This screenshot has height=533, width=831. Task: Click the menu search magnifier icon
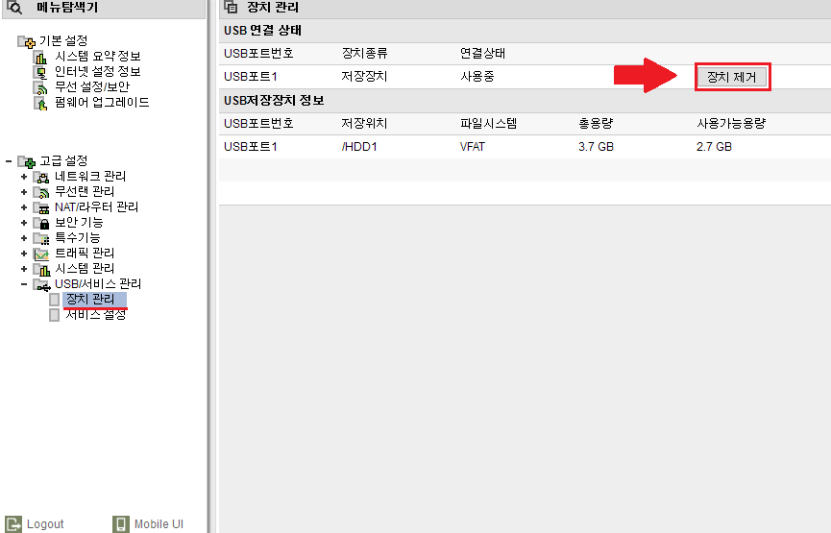pyautogui.click(x=14, y=7)
